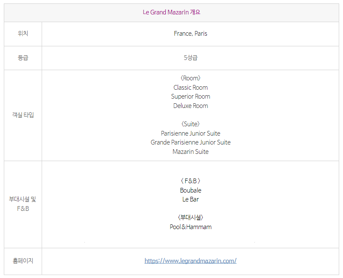Select 'Boubale' restaurant name
The width and height of the screenshot is (343, 278).
point(190,190)
